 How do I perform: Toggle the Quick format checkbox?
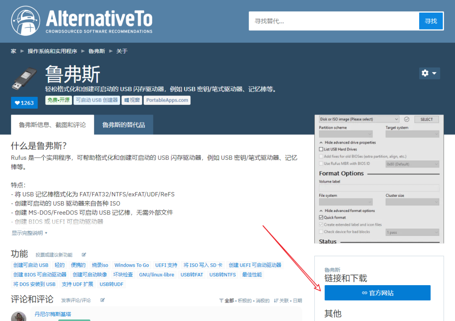pyautogui.click(x=321, y=217)
